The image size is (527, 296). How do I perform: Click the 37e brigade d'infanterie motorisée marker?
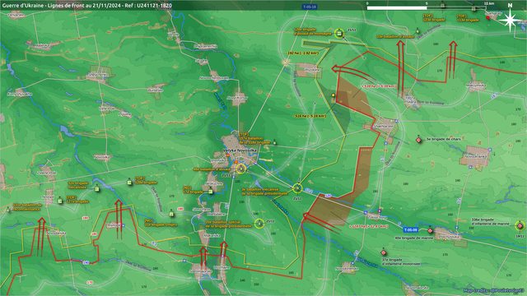click(x=384, y=252)
